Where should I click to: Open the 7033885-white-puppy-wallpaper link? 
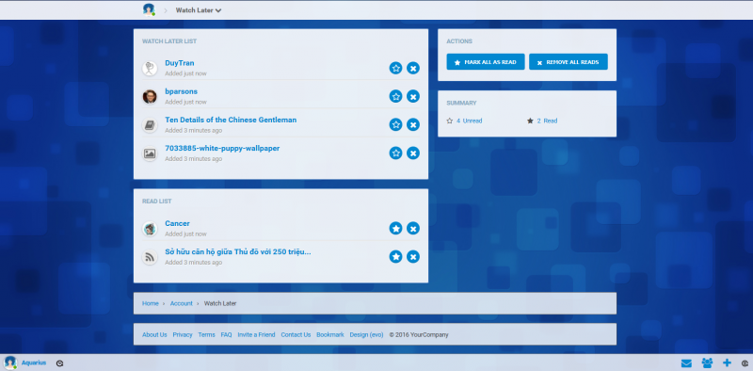[x=222, y=148]
